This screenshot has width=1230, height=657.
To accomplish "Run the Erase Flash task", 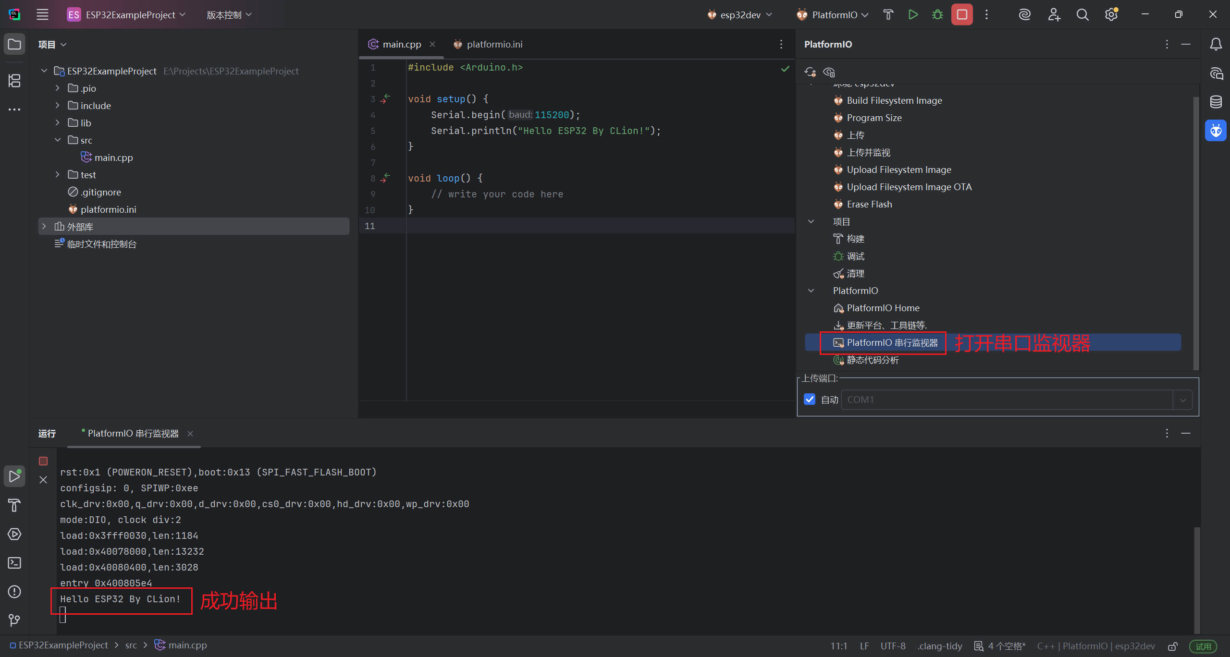I will coord(869,204).
